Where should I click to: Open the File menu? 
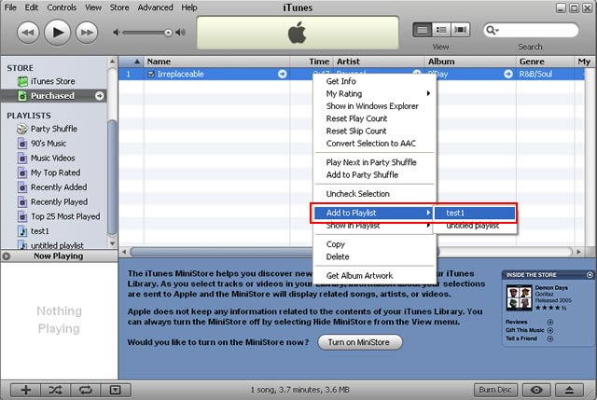click(x=10, y=7)
